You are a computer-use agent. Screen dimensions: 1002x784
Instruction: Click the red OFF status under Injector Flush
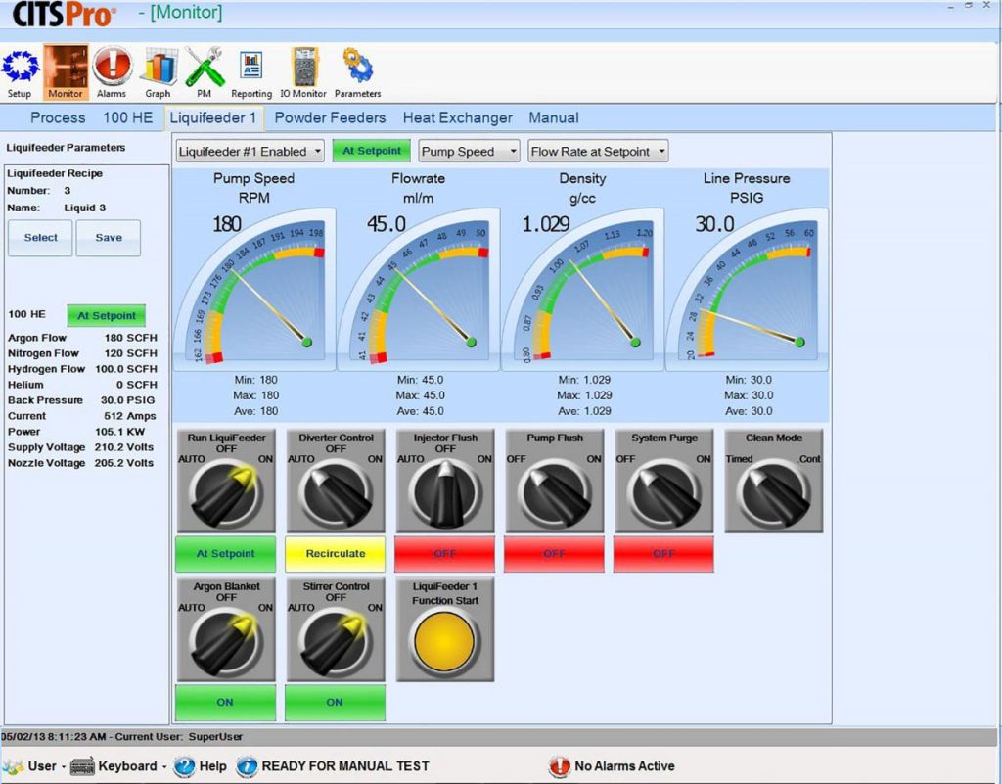445,554
